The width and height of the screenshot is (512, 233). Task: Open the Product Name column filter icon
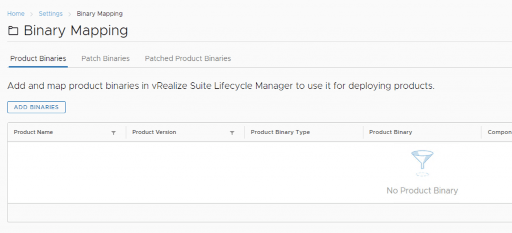113,133
